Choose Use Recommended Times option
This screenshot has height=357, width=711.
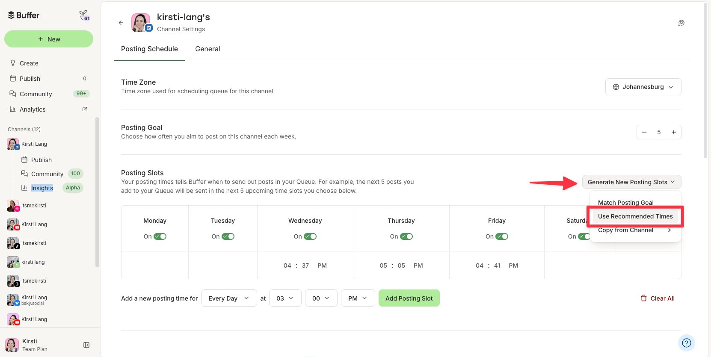(x=635, y=216)
